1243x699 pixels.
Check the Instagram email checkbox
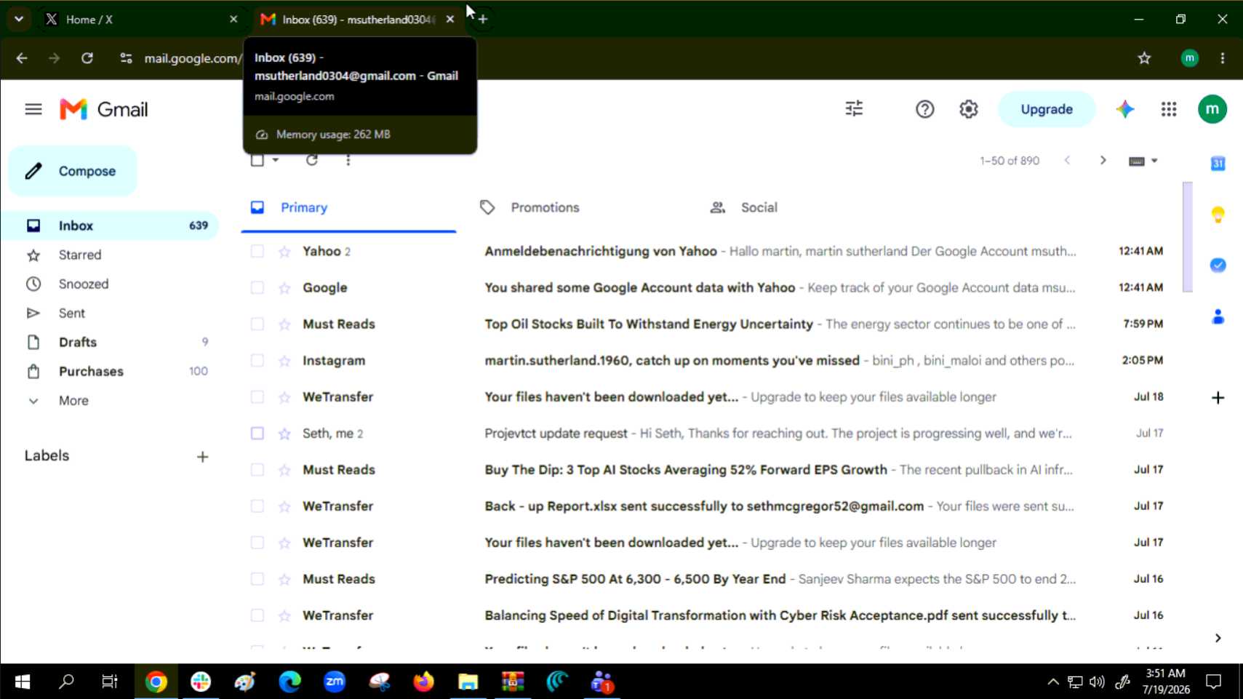[257, 361]
